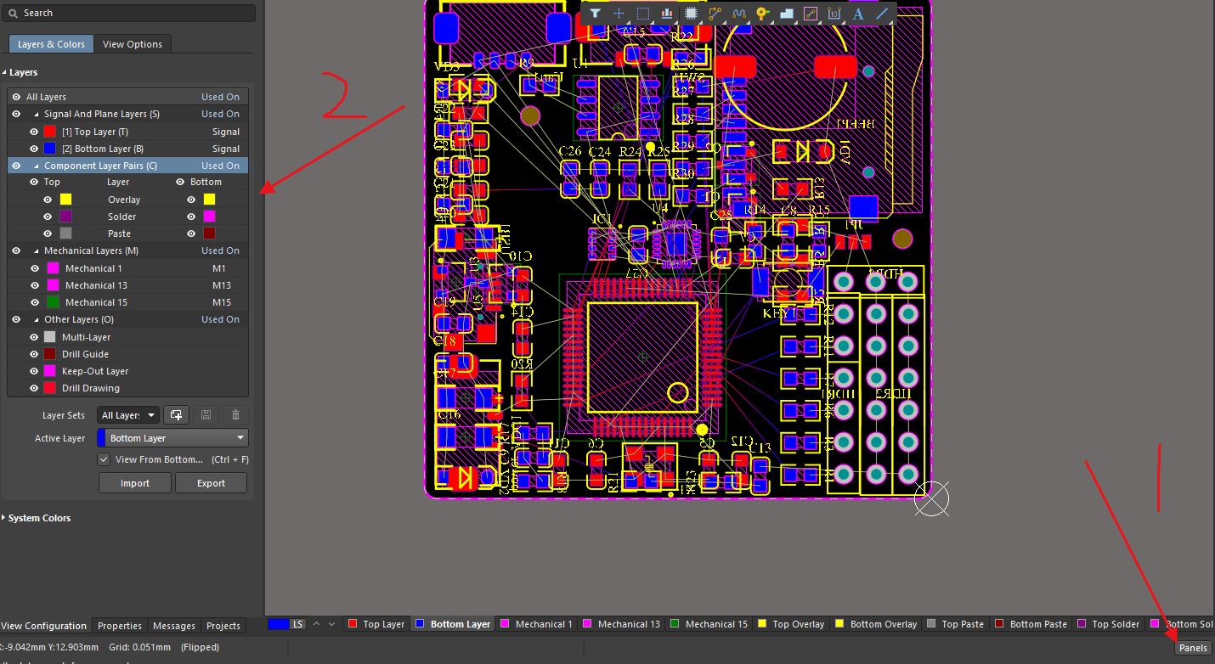The image size is (1215, 664).
Task: Toggle the Top Overlay eye icon
Action: [x=48, y=200]
